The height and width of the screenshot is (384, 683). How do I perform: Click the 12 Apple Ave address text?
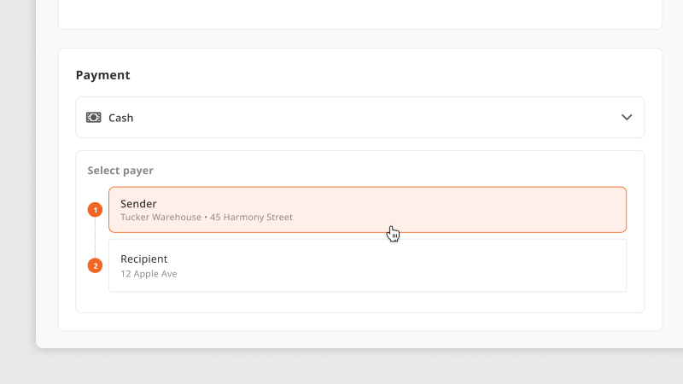click(x=149, y=274)
